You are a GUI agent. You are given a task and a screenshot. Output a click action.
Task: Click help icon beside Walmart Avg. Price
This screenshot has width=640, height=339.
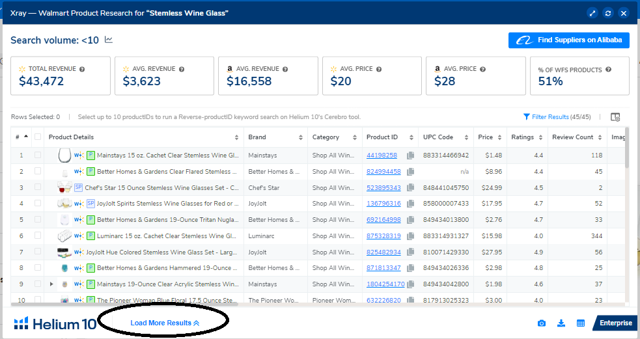point(379,70)
